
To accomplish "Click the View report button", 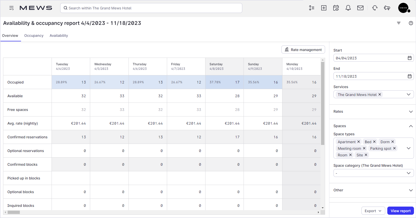I will click(401, 211).
